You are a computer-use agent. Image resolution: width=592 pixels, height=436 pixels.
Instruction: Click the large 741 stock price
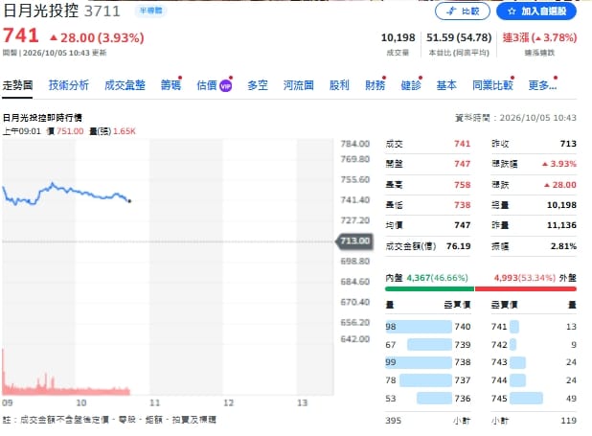(x=21, y=35)
